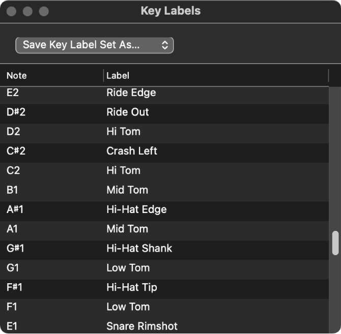Click the Label column header
341x334 pixels.
pos(118,76)
